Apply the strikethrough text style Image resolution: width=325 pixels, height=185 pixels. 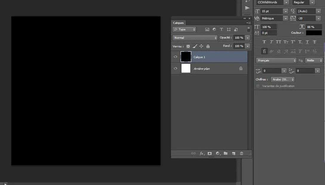pyautogui.click(x=315, y=42)
